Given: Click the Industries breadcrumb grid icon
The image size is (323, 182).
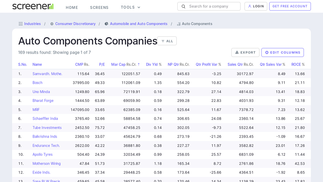Looking at the screenshot, I should tap(21, 24).
